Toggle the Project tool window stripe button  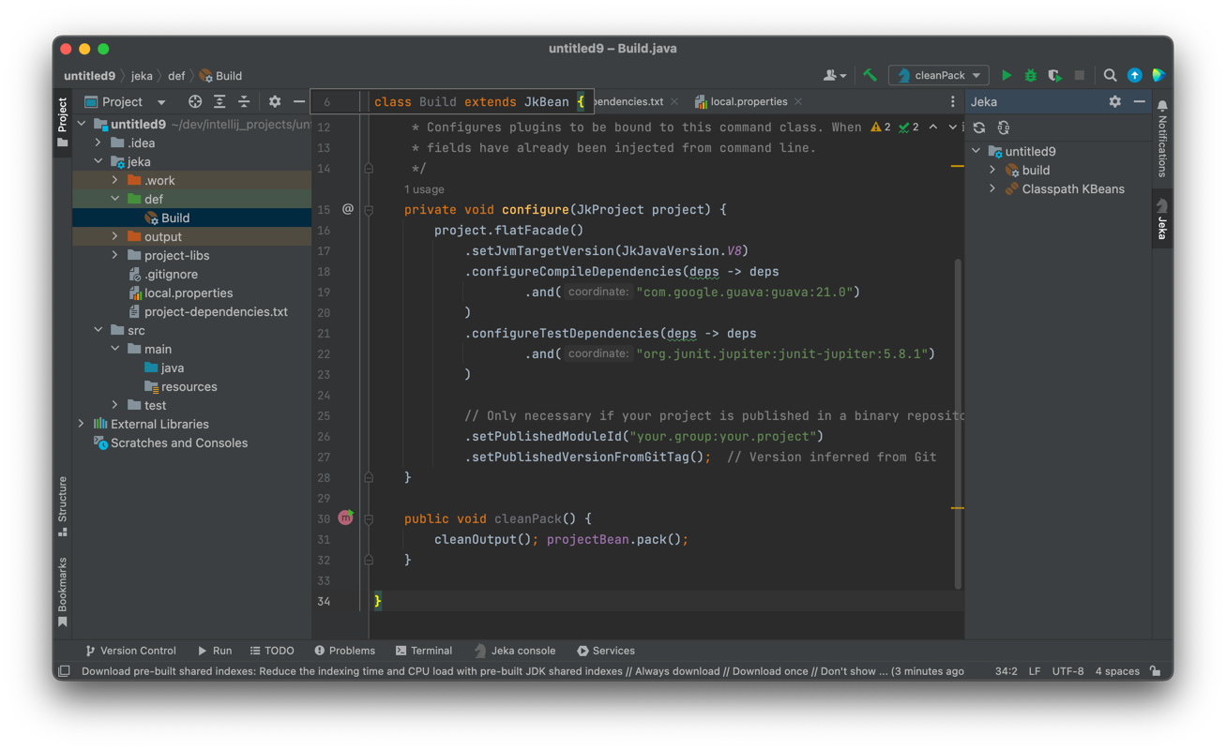coord(62,122)
